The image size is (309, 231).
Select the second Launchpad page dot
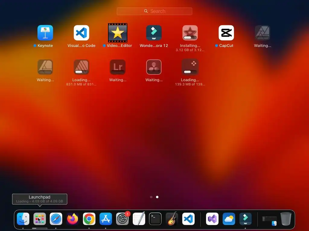click(157, 197)
